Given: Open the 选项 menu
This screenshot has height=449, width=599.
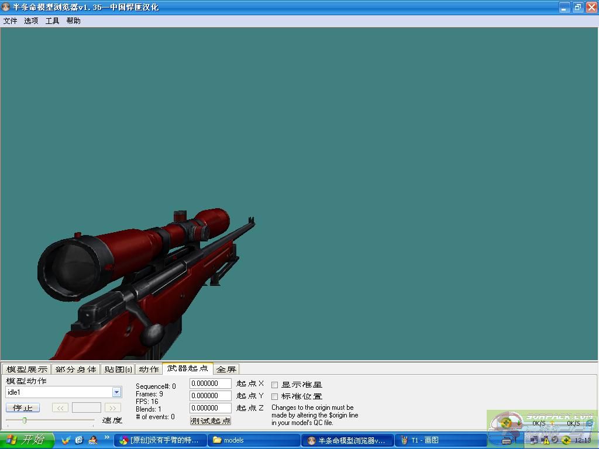Looking at the screenshot, I should 31,21.
